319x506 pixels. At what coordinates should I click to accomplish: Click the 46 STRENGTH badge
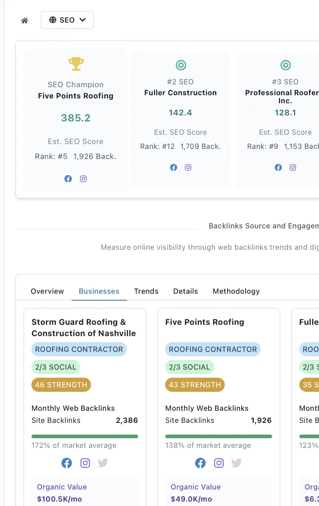coord(61,385)
